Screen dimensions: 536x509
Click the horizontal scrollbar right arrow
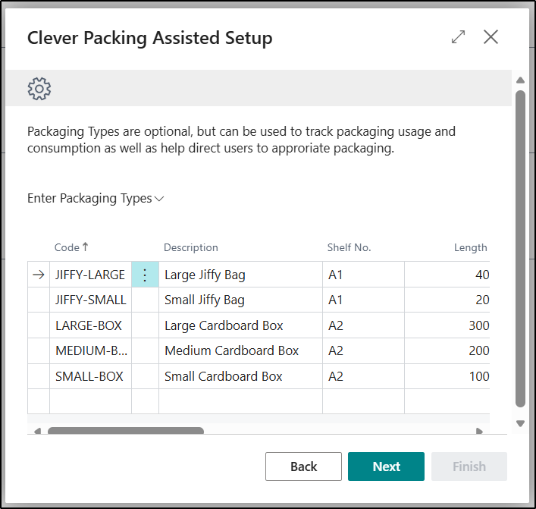pyautogui.click(x=479, y=432)
